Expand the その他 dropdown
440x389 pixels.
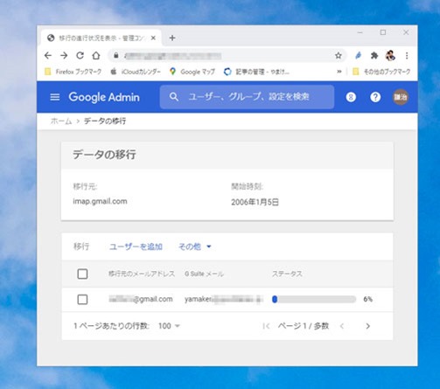coord(194,247)
